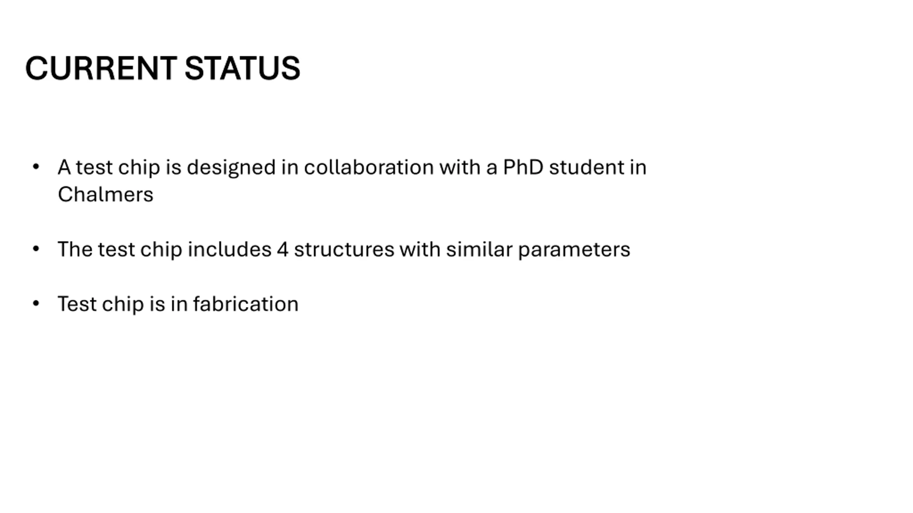This screenshot has height=513, width=913.
Task: Select the word STATUS in the title
Action: tap(243, 68)
